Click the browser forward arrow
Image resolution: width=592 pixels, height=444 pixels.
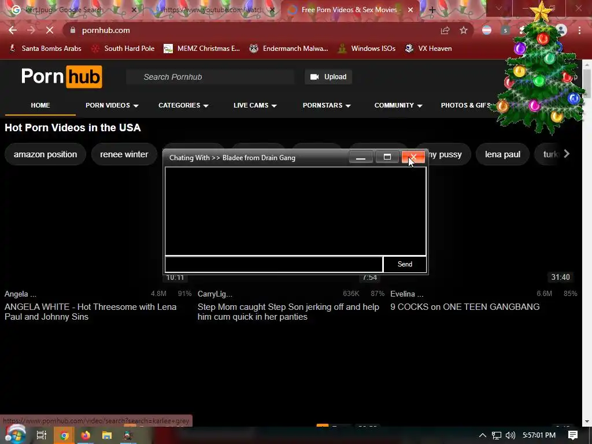click(x=31, y=30)
